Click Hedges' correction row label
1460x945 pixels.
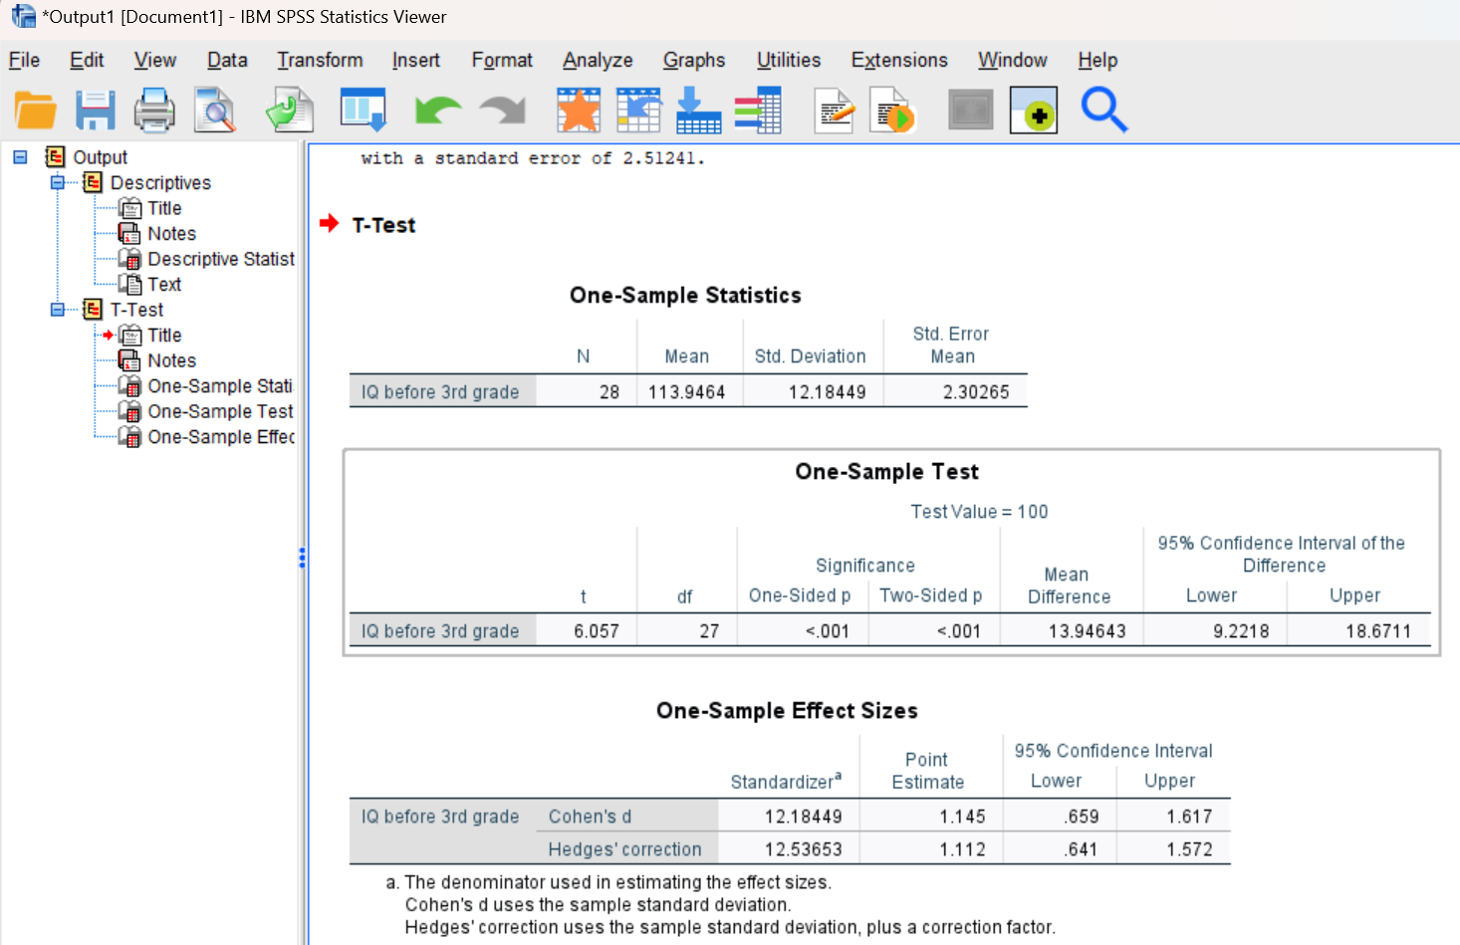[624, 849]
